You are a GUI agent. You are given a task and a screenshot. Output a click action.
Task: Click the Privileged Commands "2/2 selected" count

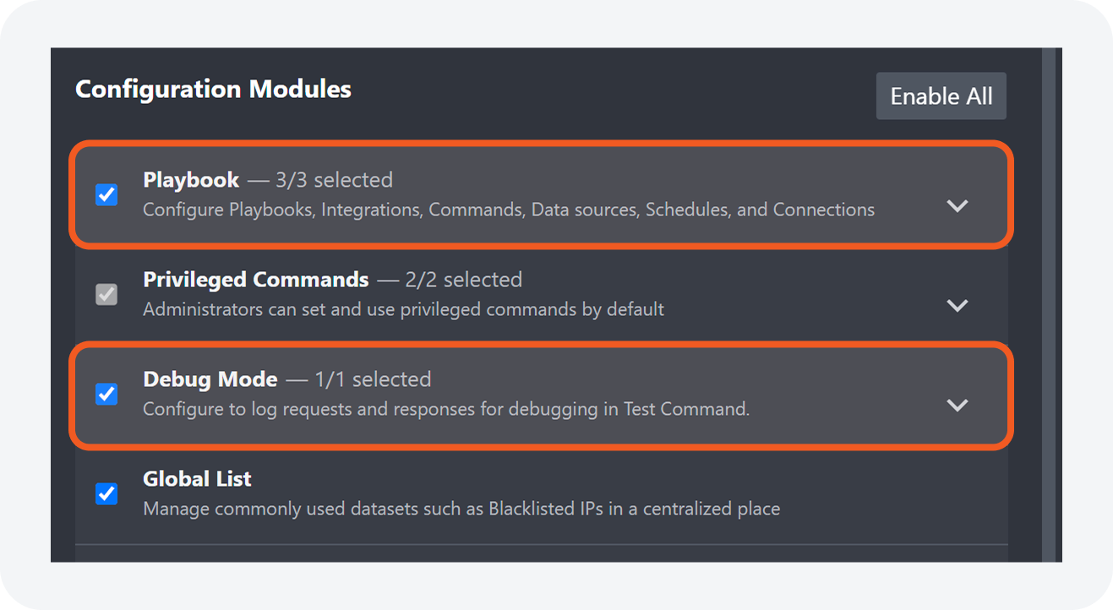point(463,280)
